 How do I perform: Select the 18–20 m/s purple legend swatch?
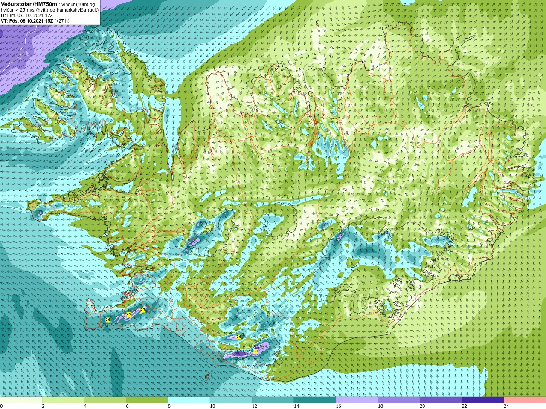coord(399,400)
